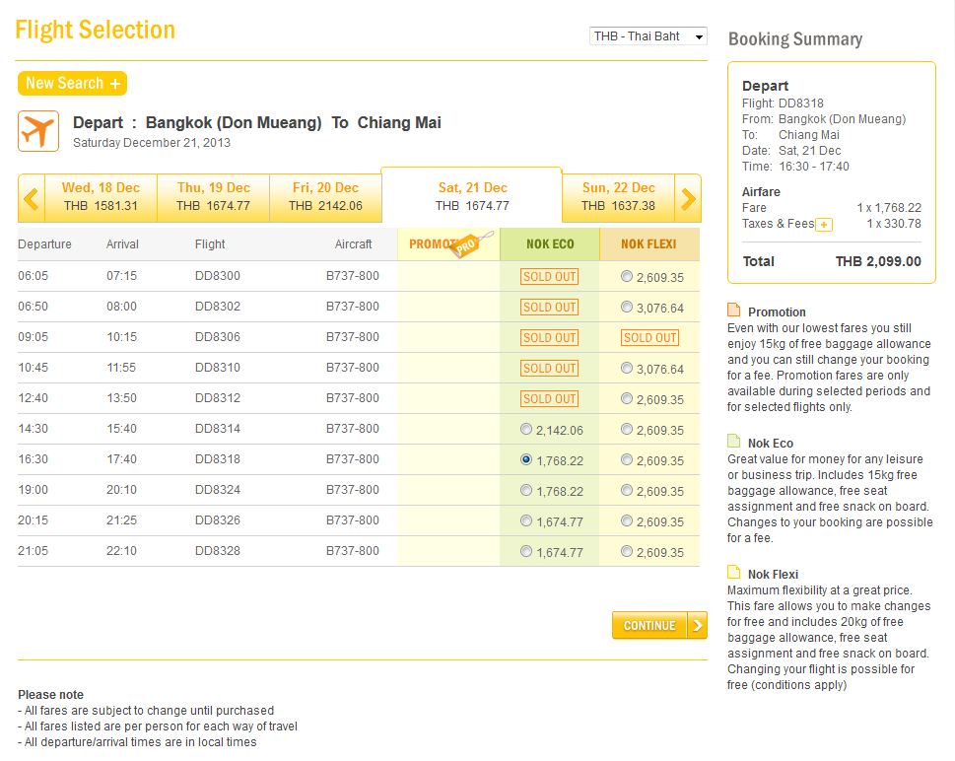Select Fri, 20 Dec date tab
The image size is (955, 761).
[325, 197]
